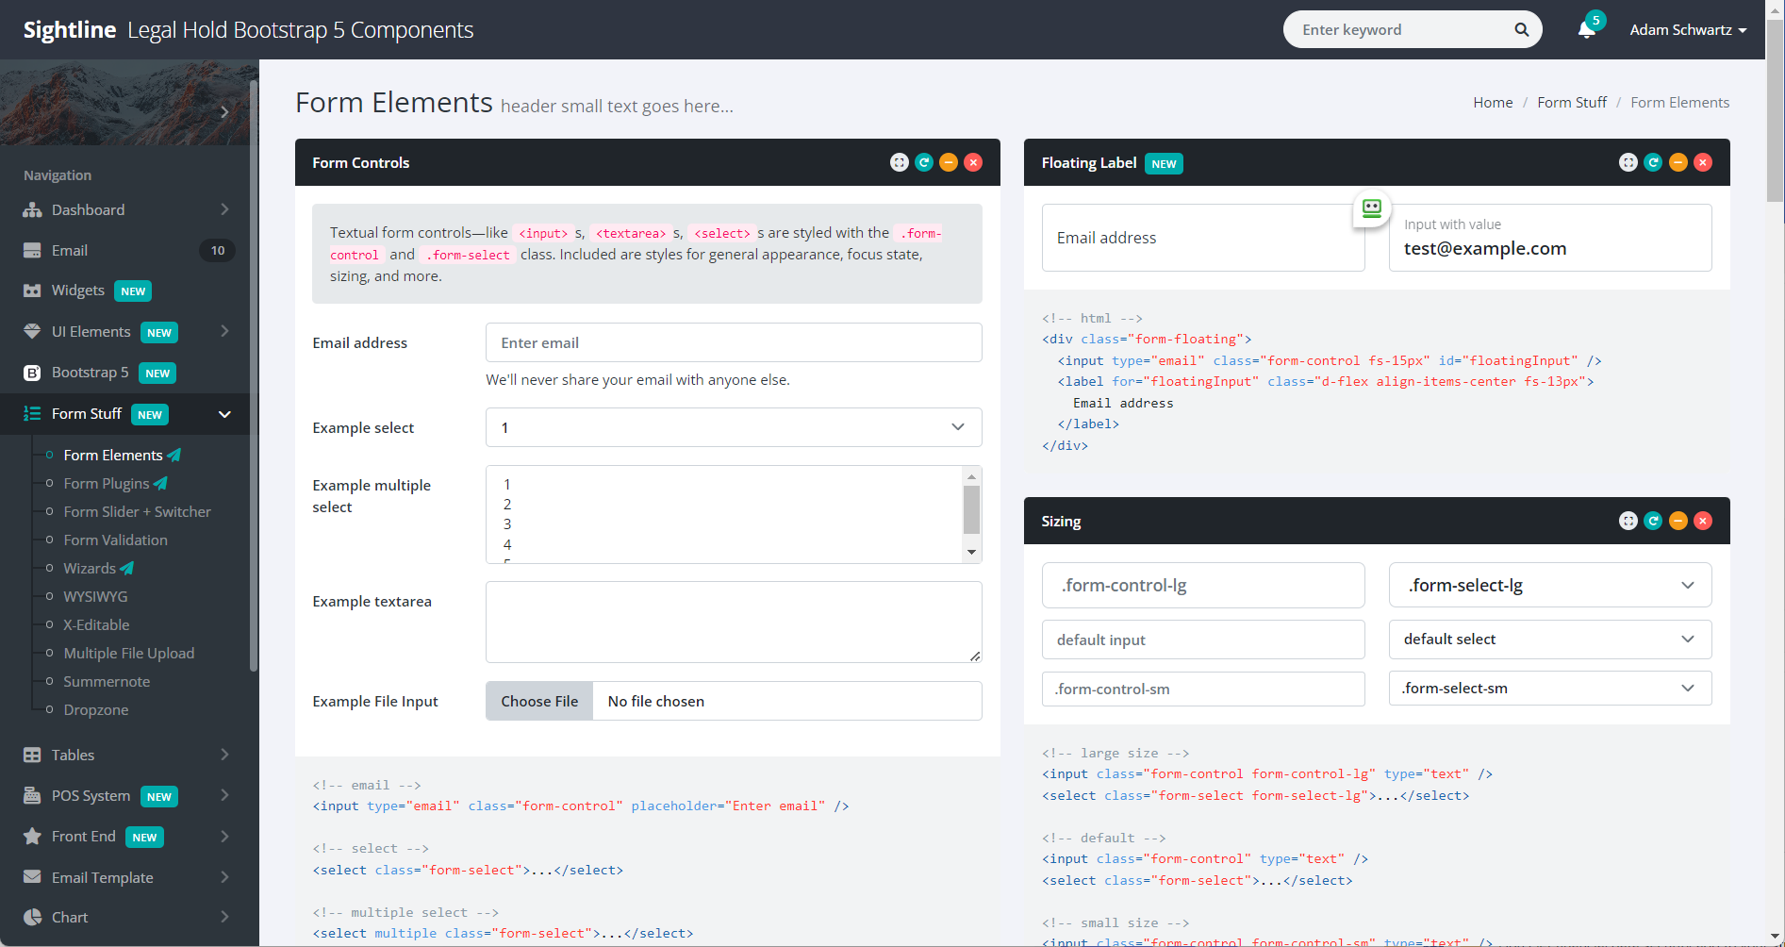Click the green chatbot icon
1785x947 pixels.
point(1372,208)
